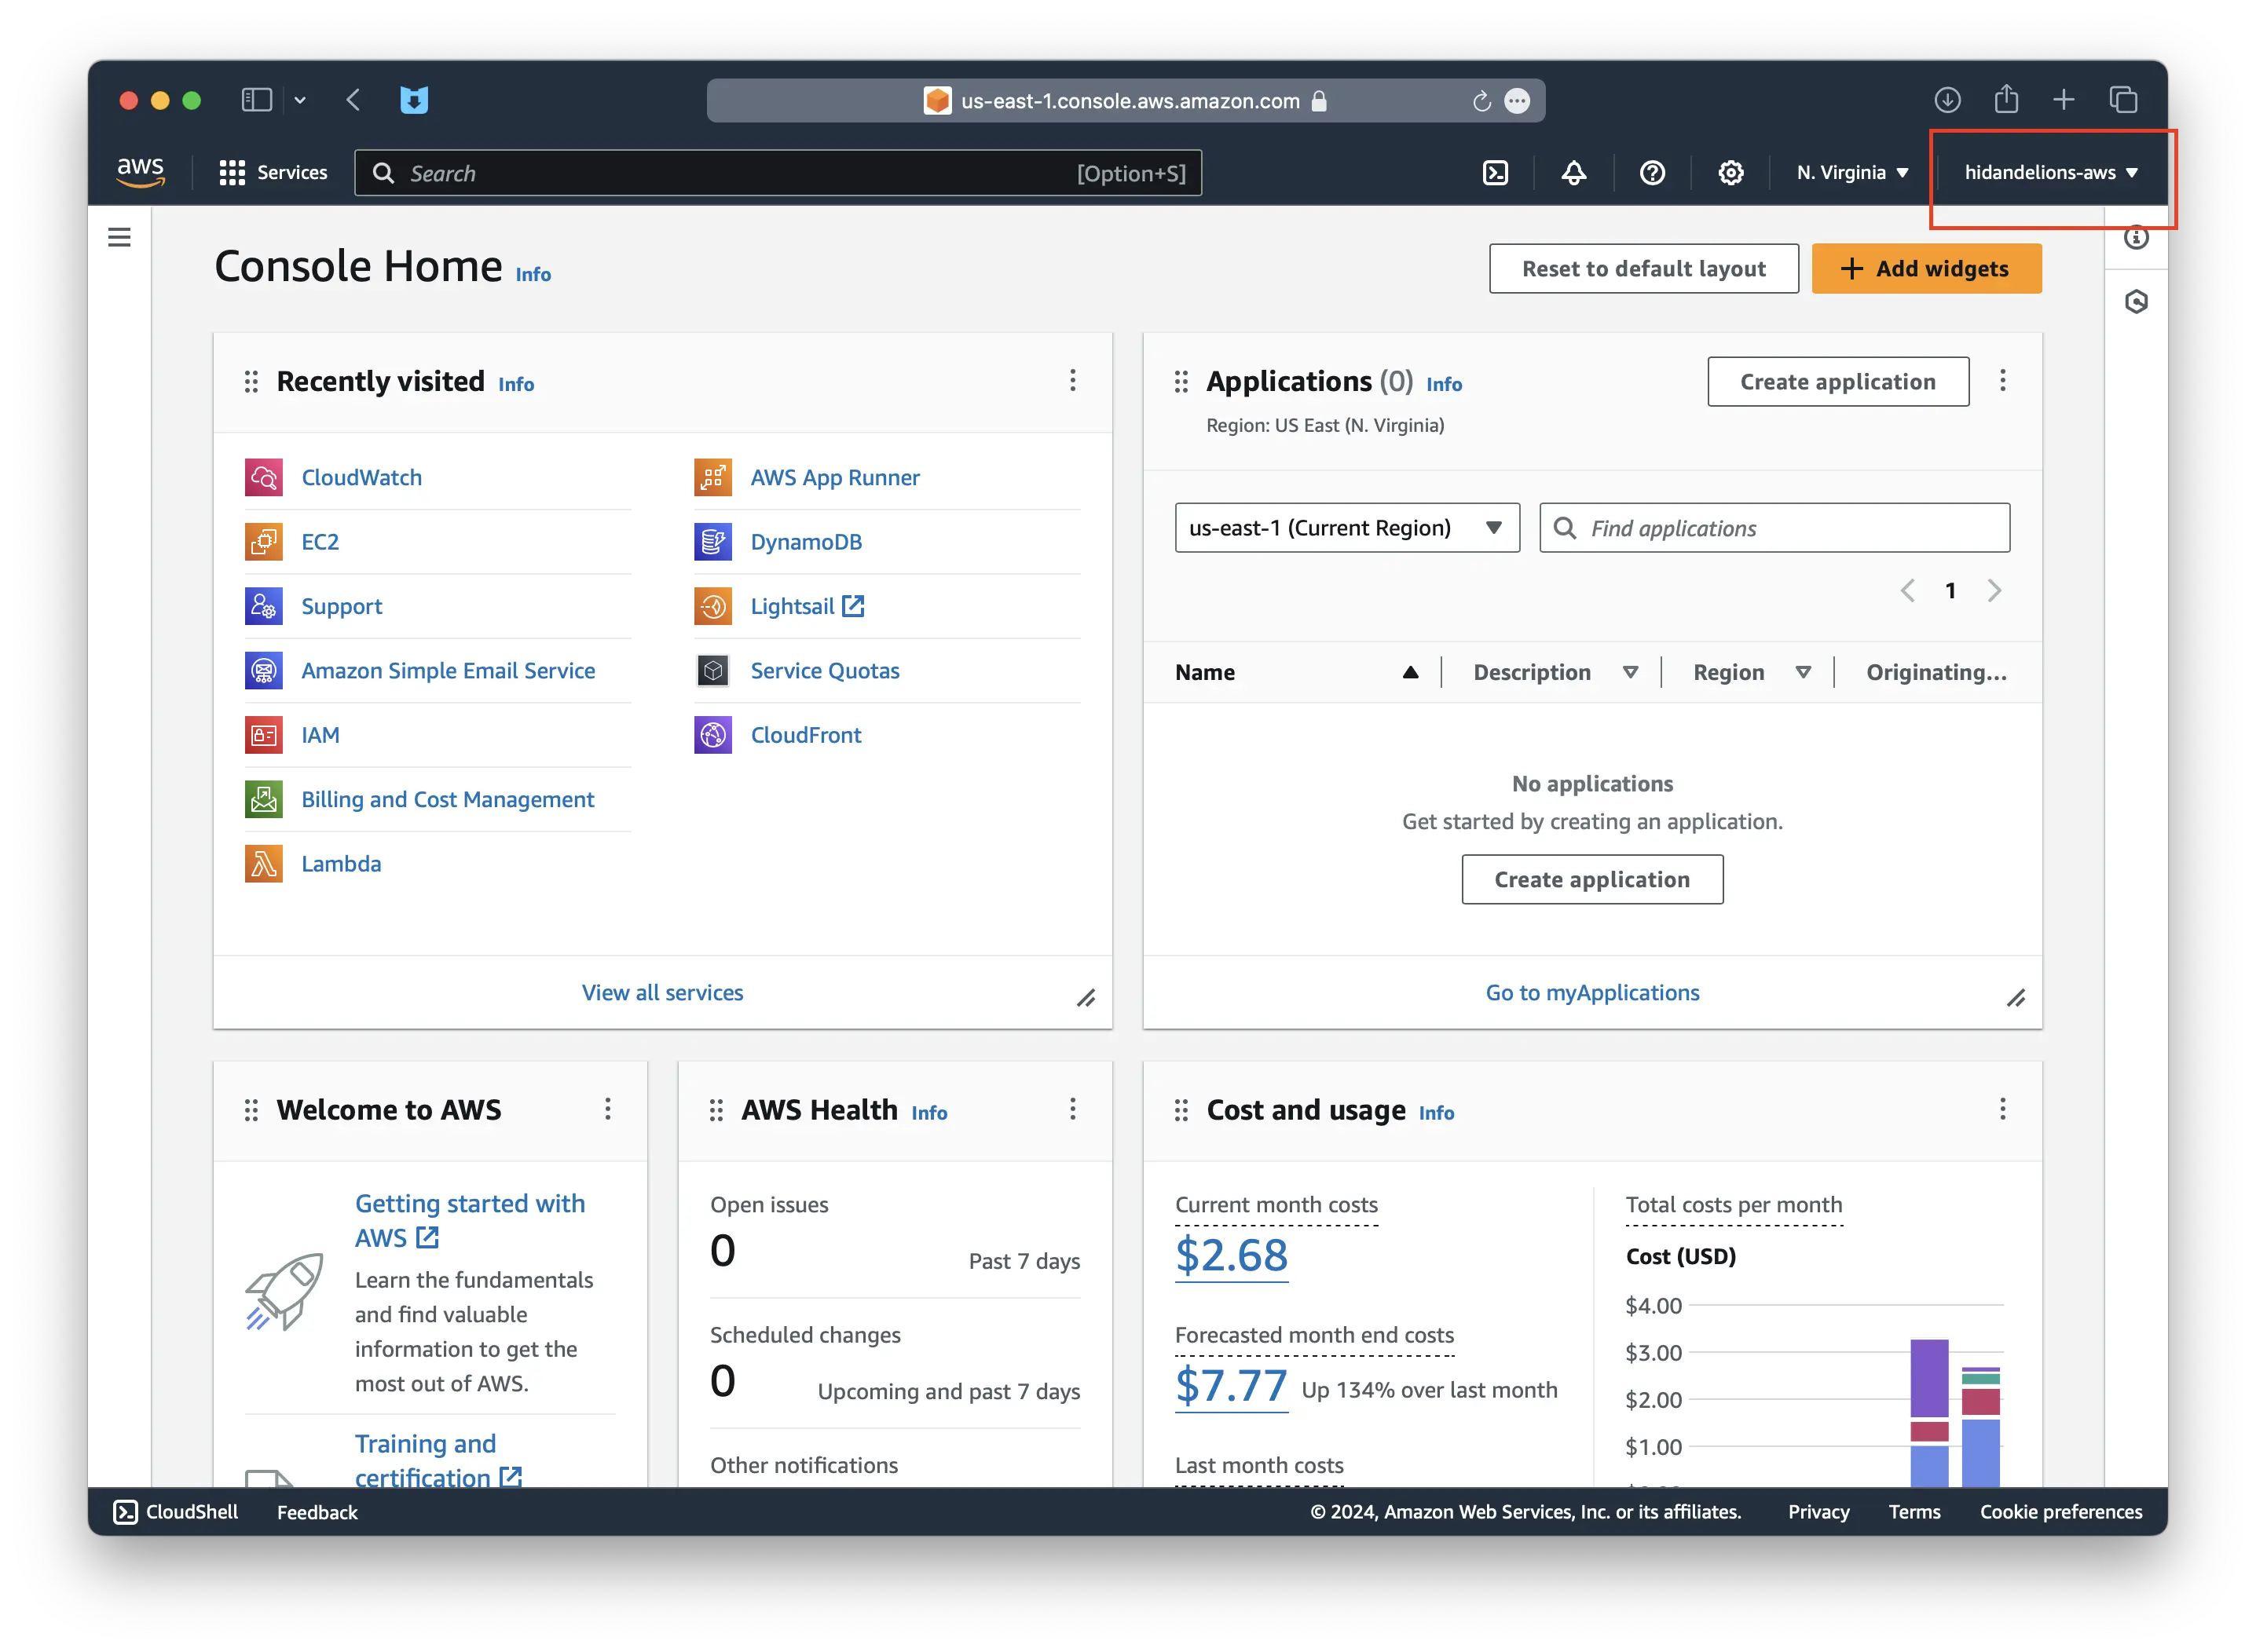Screen dimensions: 2256x1652
Task: Click the Safari address bar URL
Action: click(x=1130, y=101)
